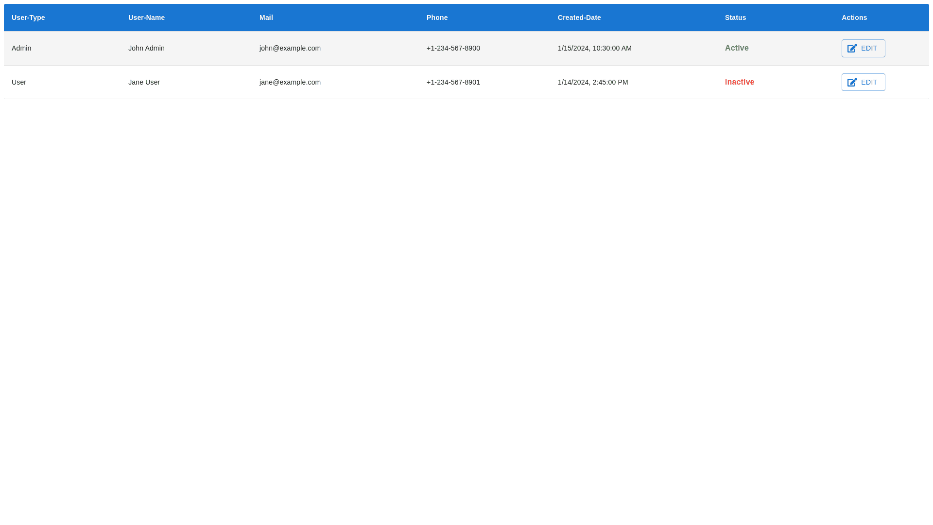933x525 pixels.
Task: Select the jane@example.com email cell
Action: click(x=290, y=82)
